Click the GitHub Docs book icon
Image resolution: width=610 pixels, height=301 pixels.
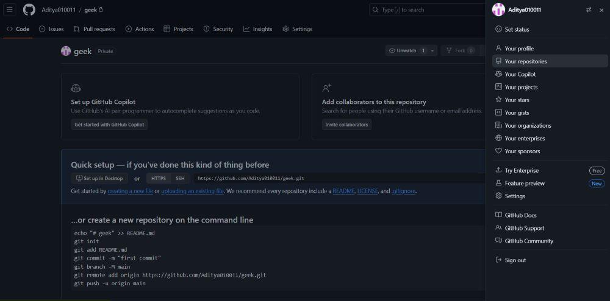click(x=498, y=215)
